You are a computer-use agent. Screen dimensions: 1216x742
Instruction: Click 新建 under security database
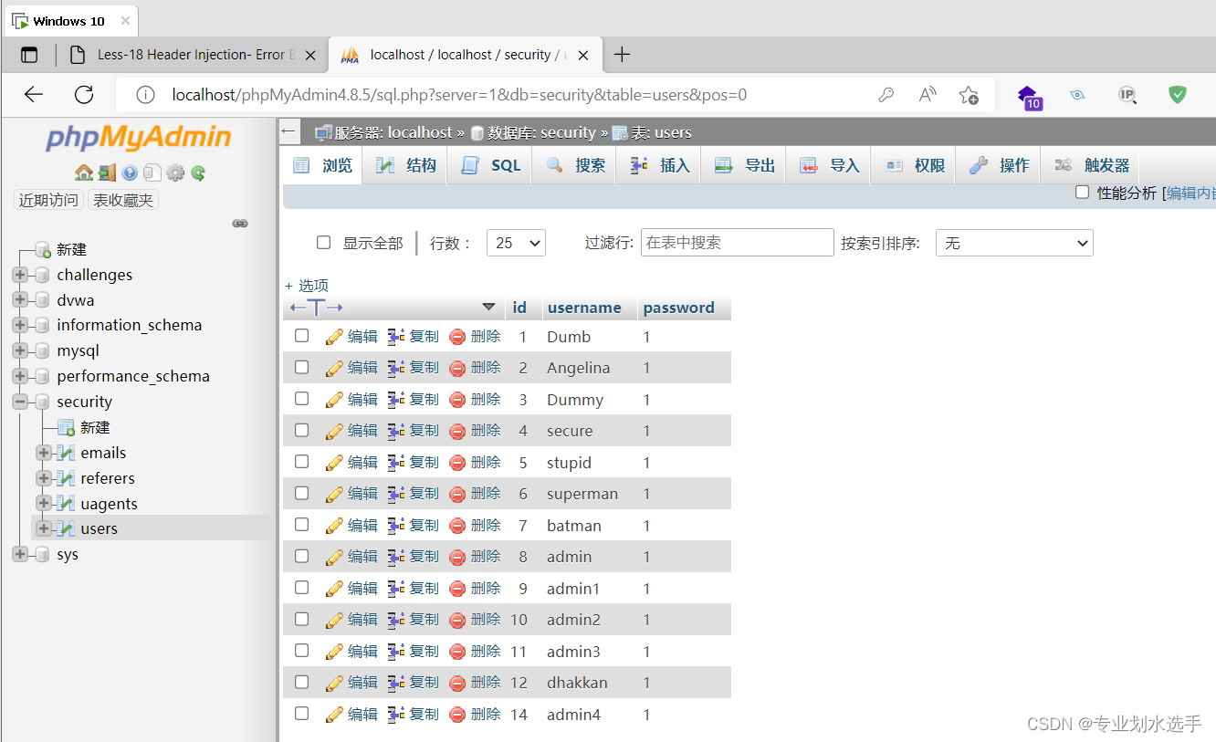95,427
